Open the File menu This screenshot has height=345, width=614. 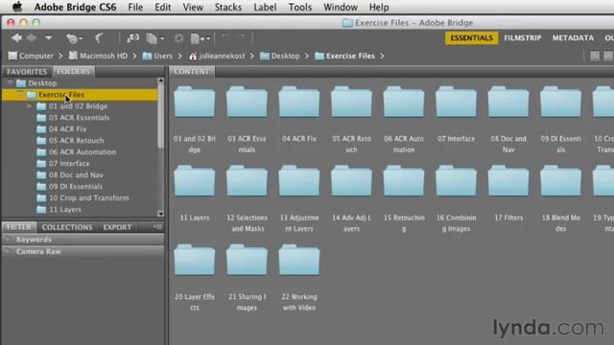coord(135,7)
